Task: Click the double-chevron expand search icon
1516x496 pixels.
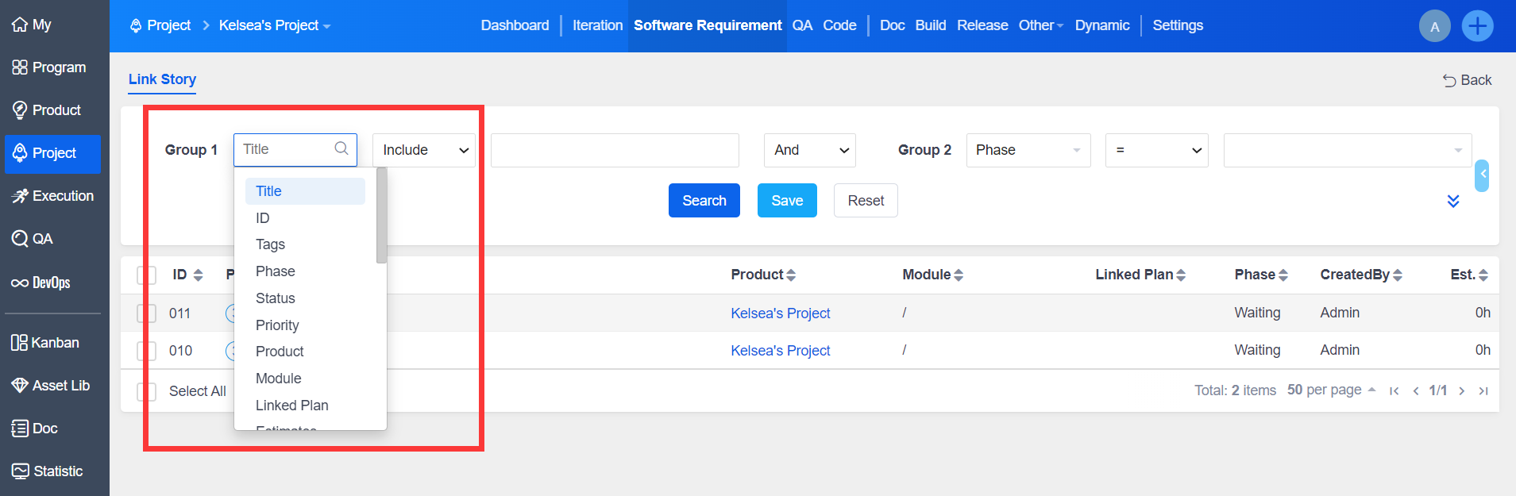Action: 1452,201
